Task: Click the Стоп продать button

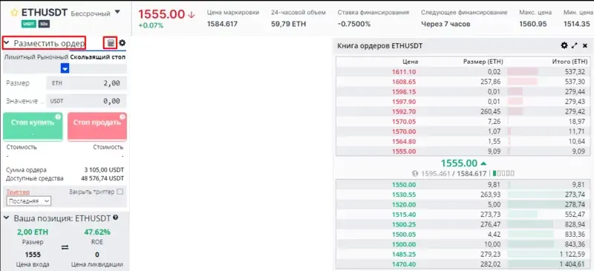Action: [x=97, y=127]
